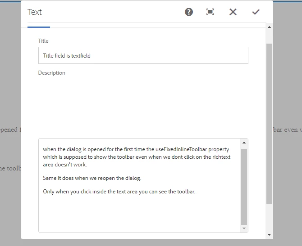Cancel the Text dialog with the X icon
The height and width of the screenshot is (246, 302).
pyautogui.click(x=233, y=12)
